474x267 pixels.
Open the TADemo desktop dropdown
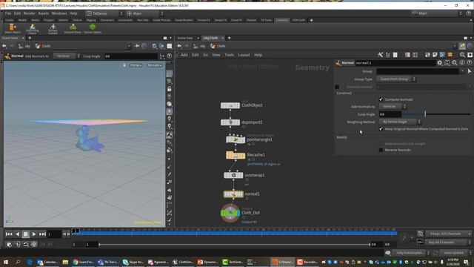(104, 13)
